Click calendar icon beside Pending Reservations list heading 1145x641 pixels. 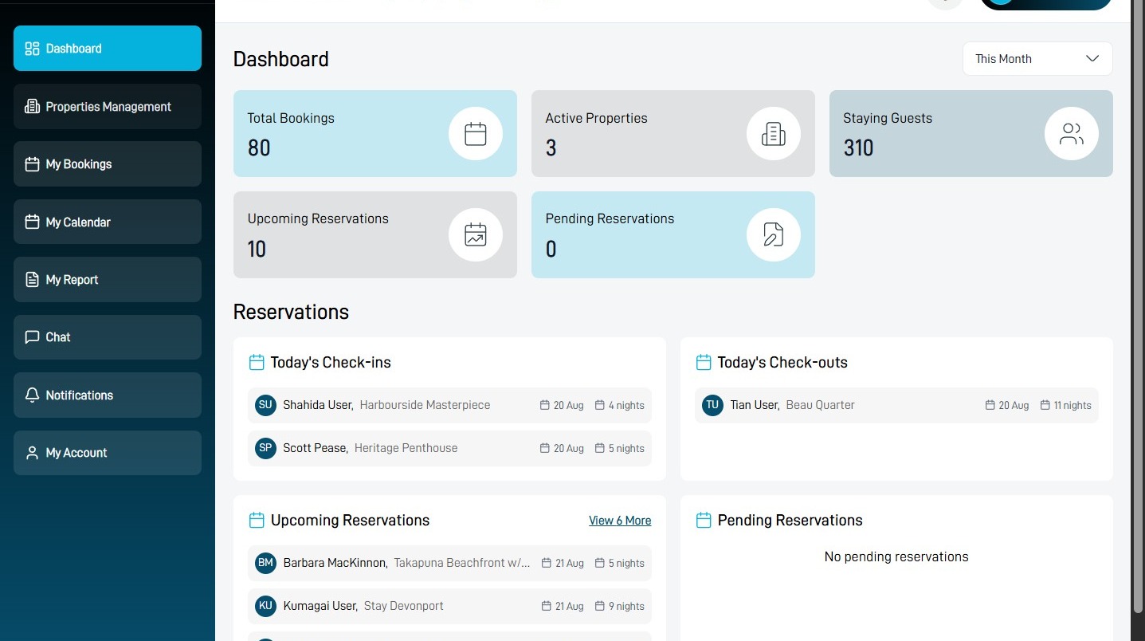(x=704, y=521)
